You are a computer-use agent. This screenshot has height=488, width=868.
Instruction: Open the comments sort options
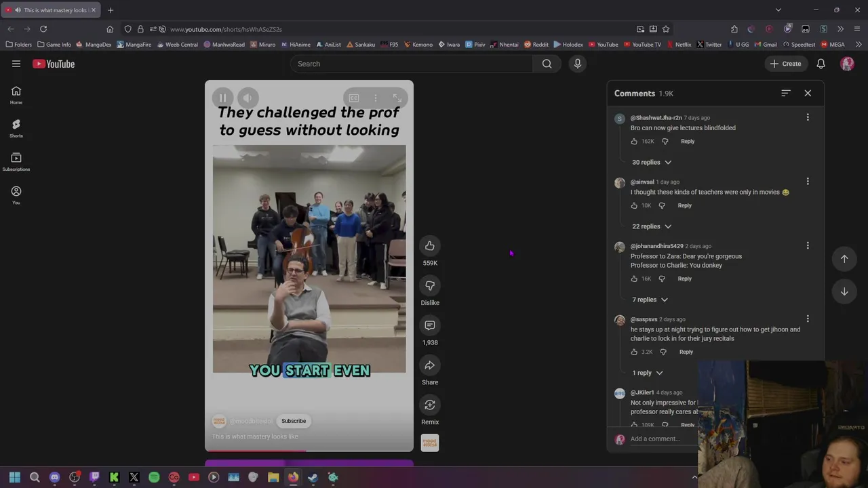tap(786, 93)
